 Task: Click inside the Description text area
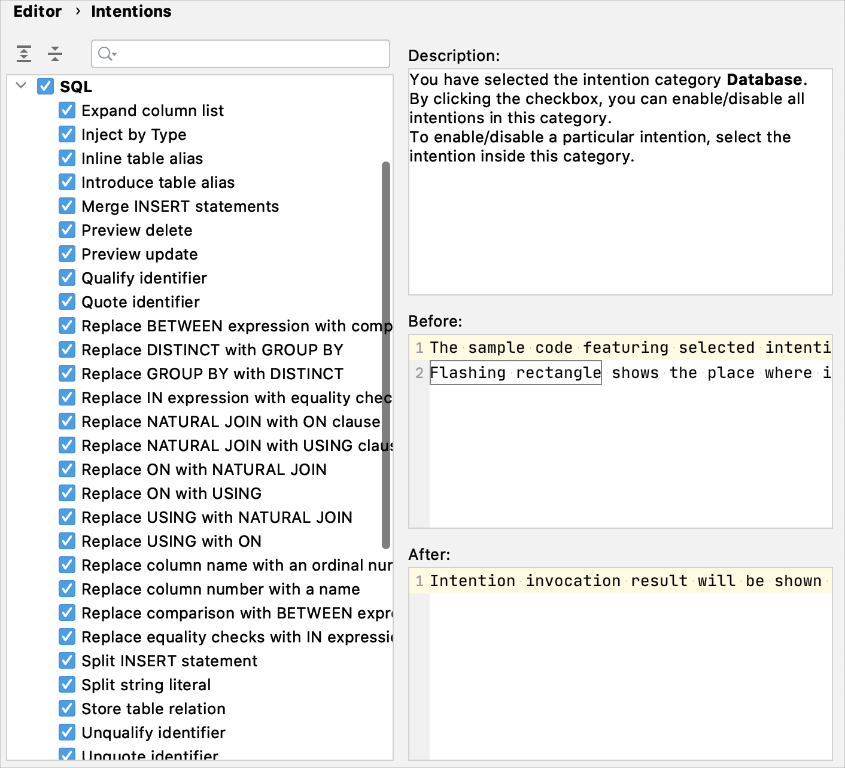620,227
